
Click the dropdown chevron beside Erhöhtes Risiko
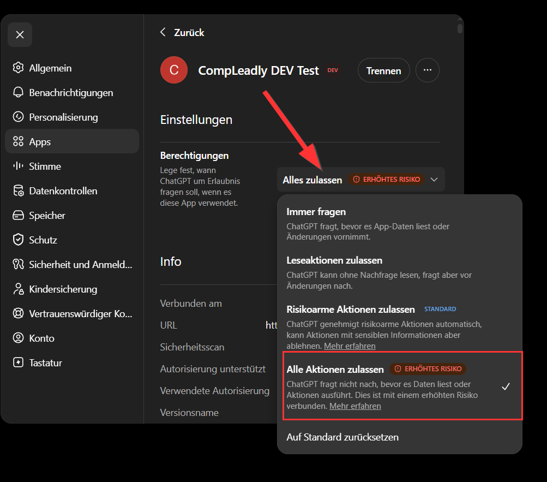click(434, 180)
